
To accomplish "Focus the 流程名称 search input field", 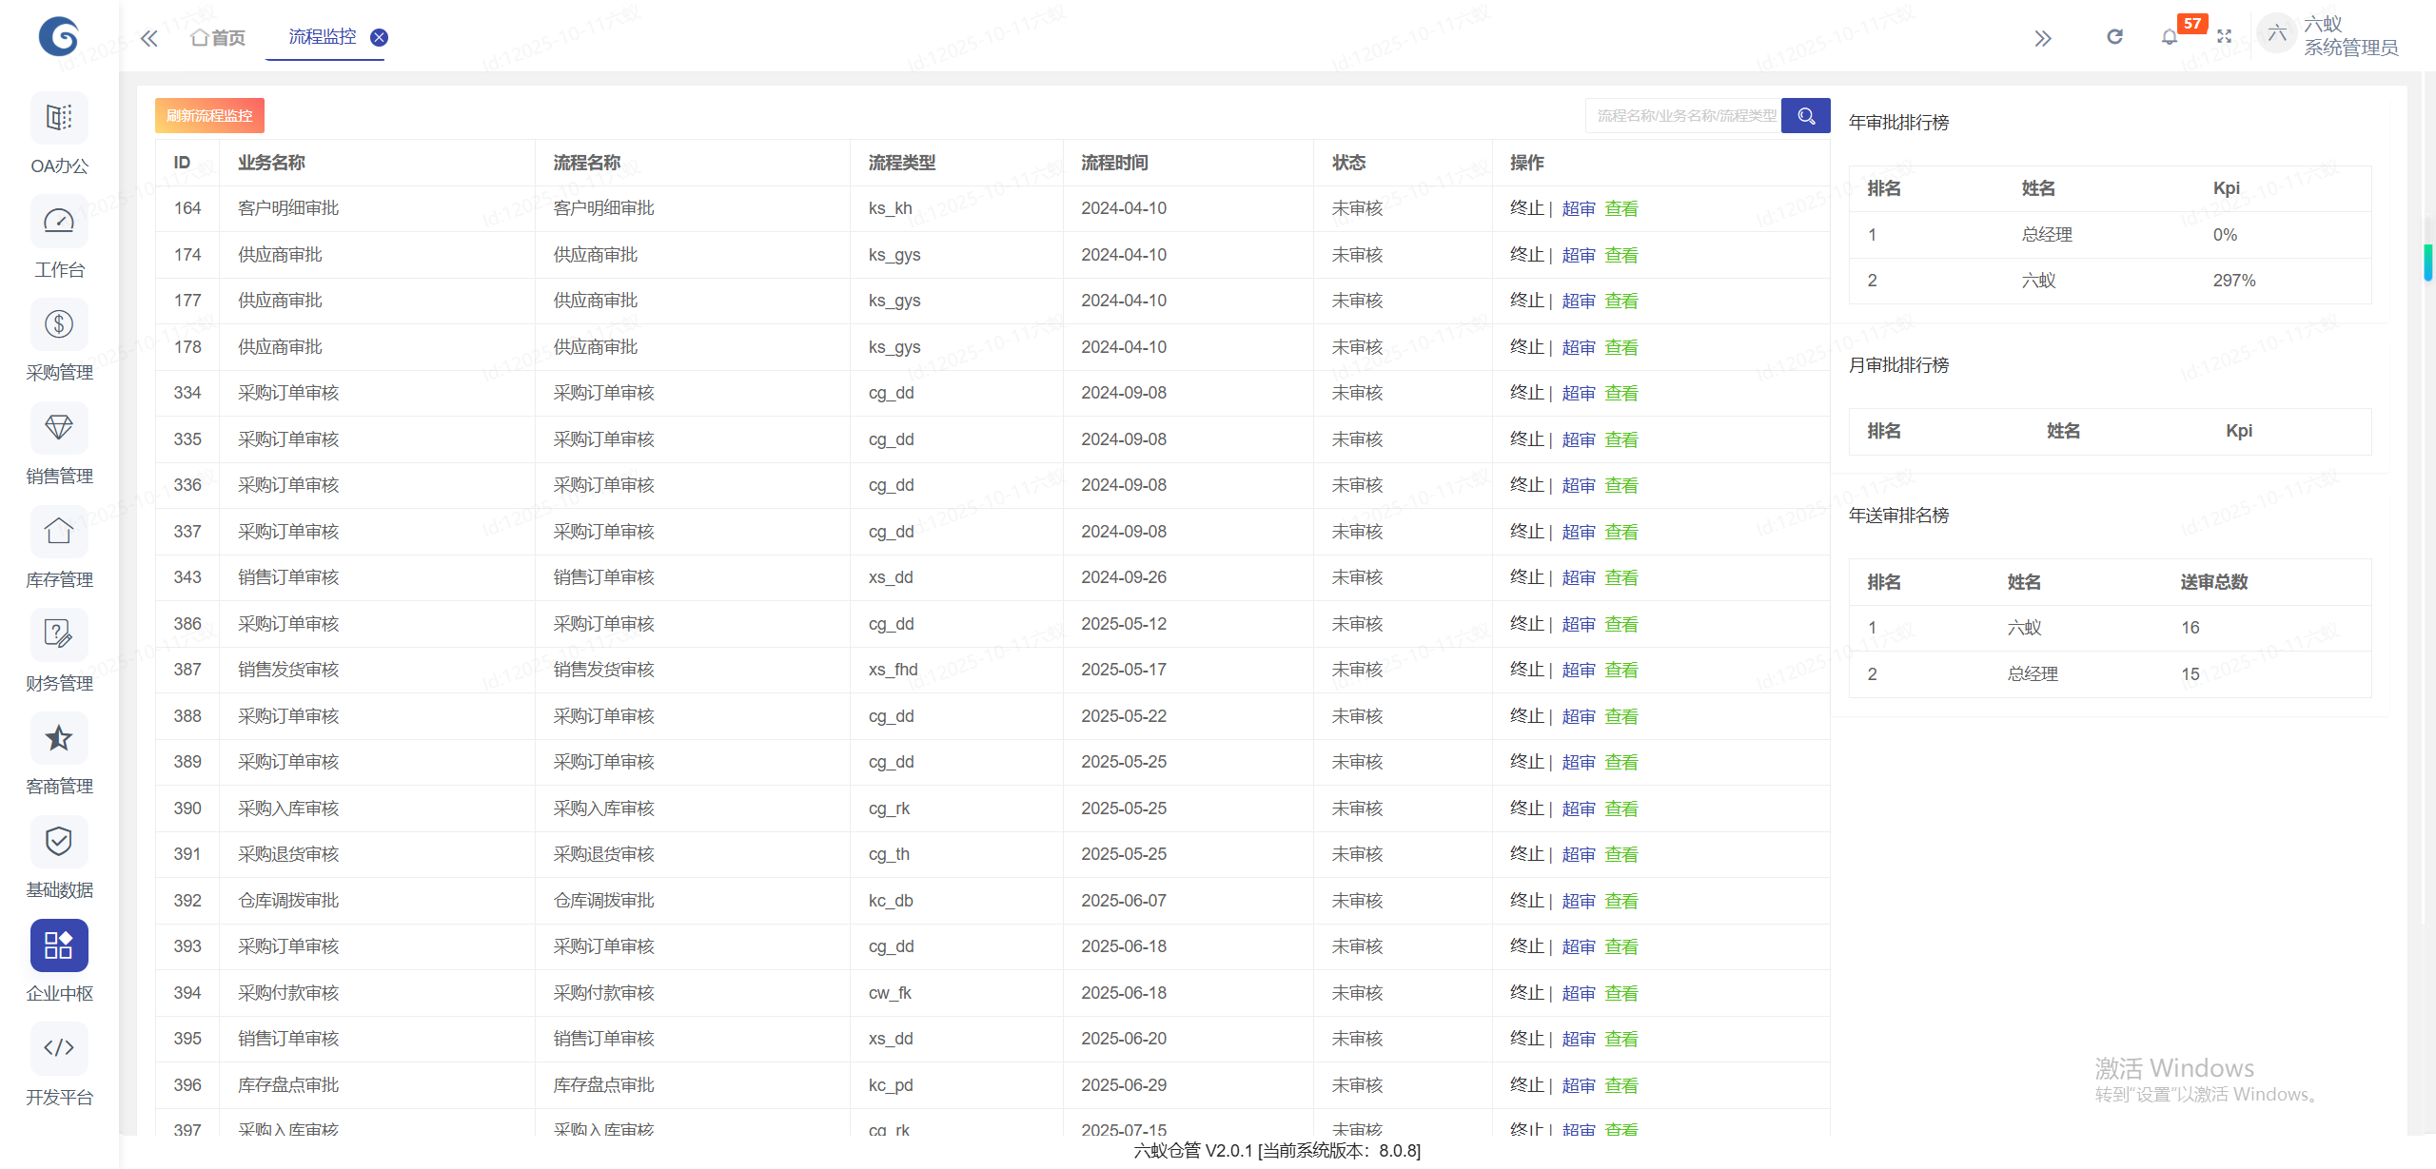I will (x=1682, y=116).
